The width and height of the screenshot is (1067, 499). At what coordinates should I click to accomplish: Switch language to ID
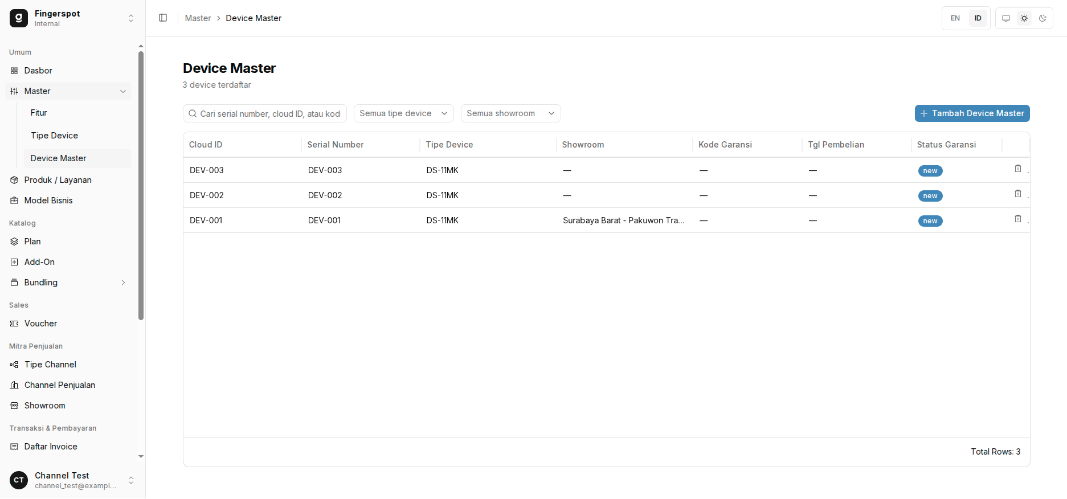[978, 18]
